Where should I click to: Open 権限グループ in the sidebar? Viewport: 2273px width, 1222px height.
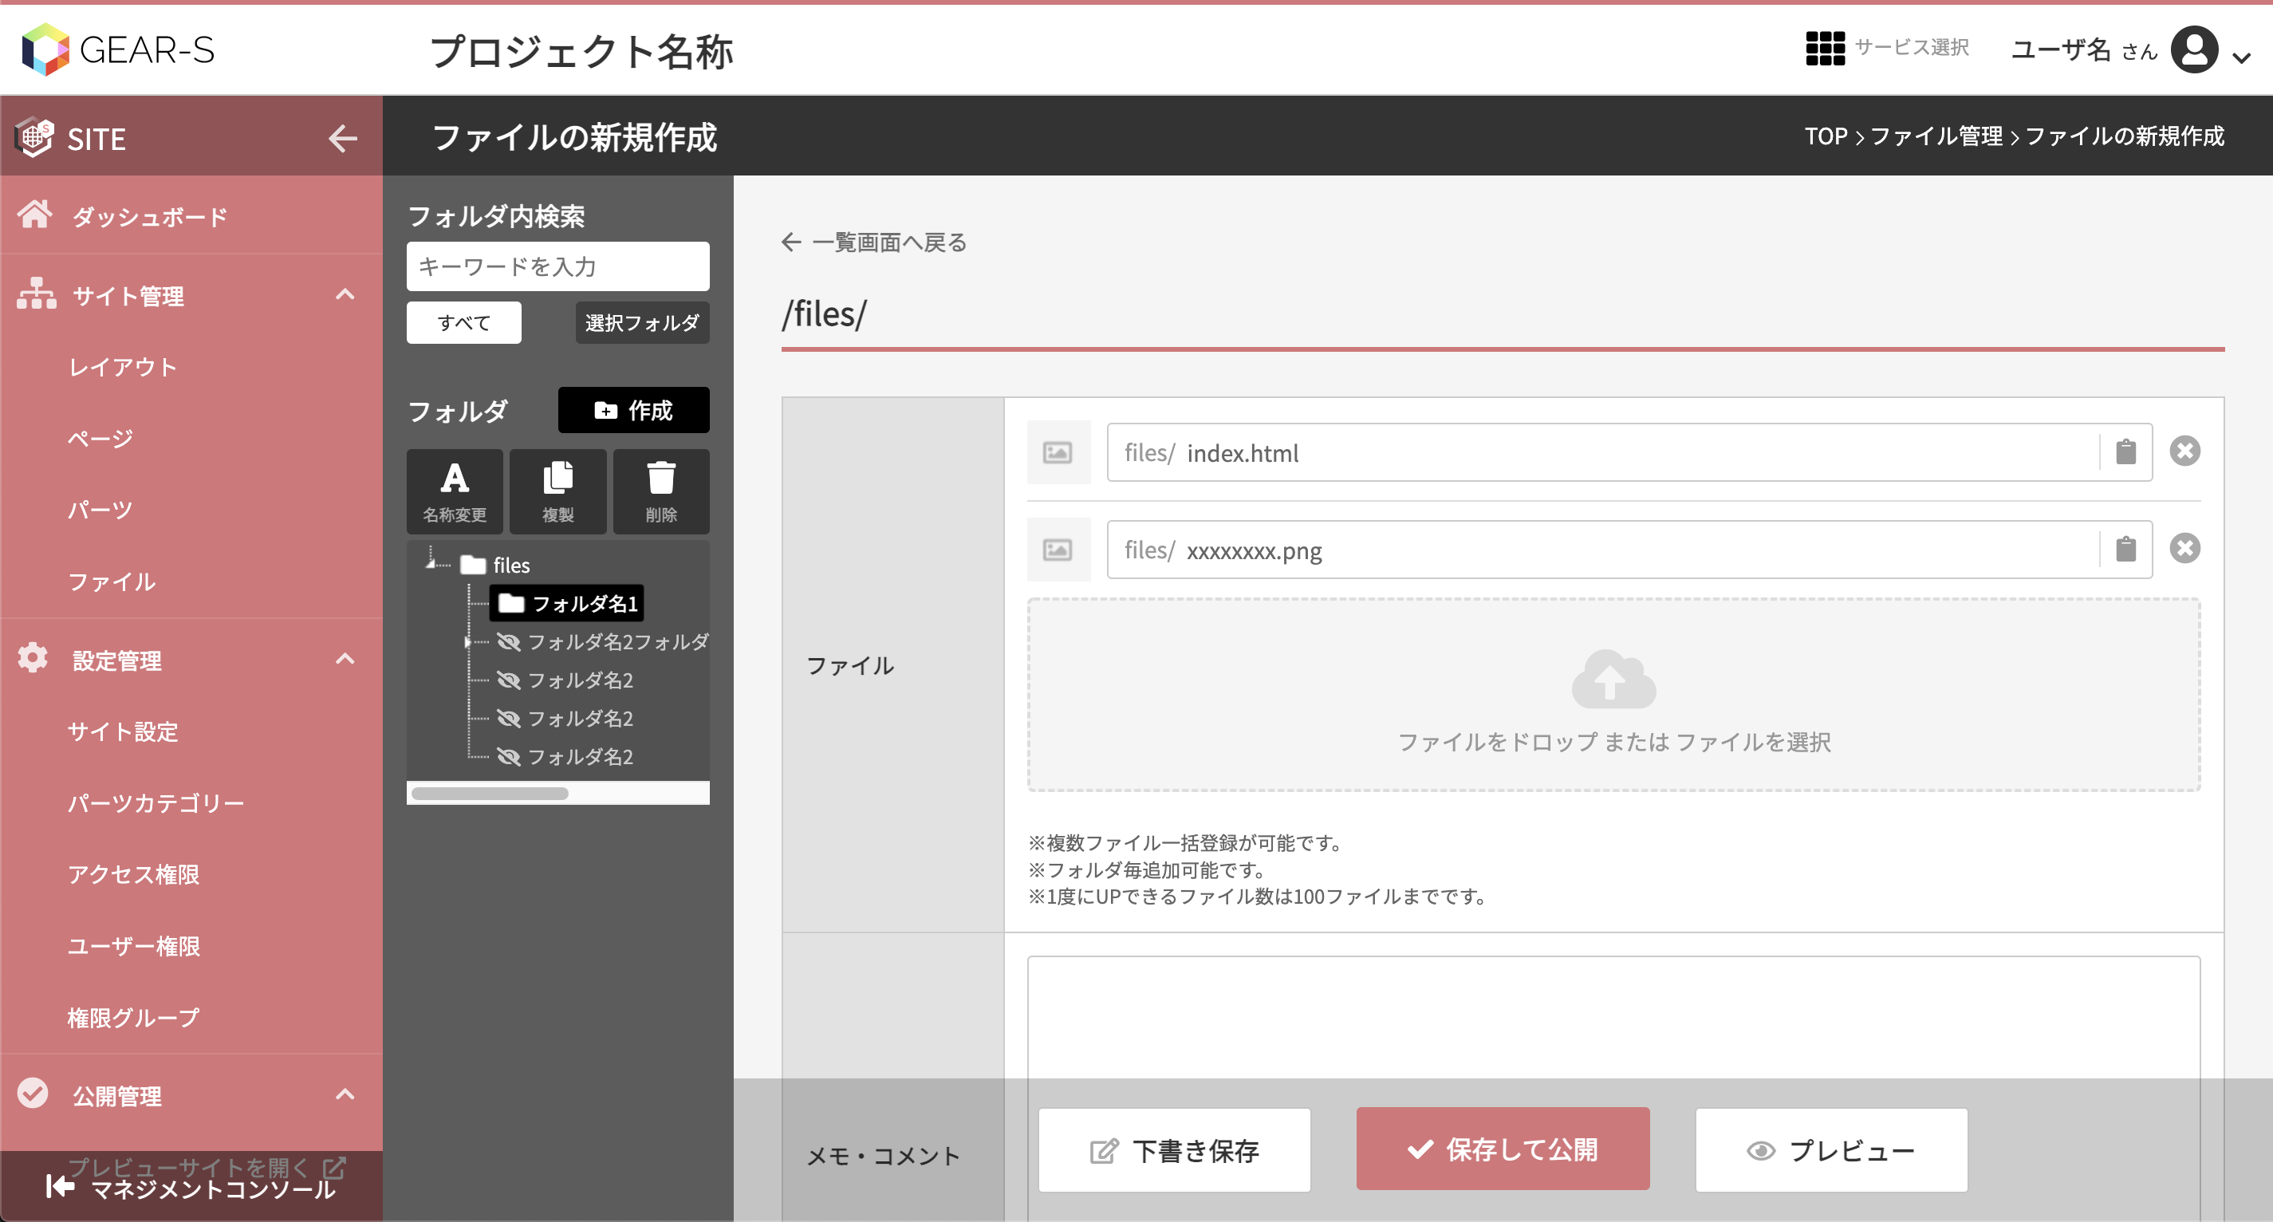tap(134, 1017)
